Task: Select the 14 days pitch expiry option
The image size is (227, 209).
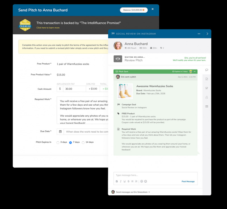Action: click(x=83, y=143)
